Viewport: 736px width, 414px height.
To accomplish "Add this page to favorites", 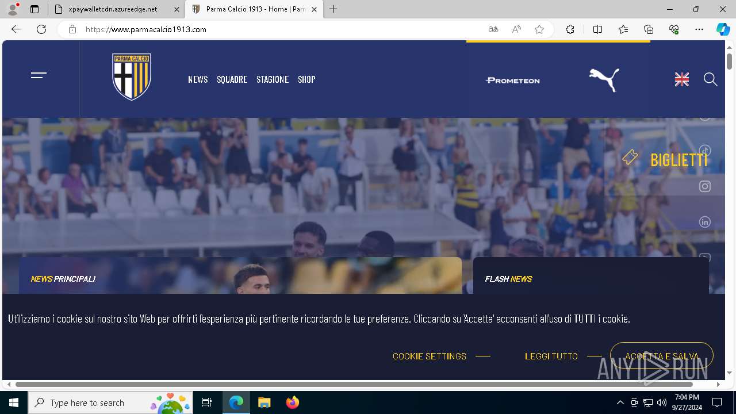I will click(539, 29).
